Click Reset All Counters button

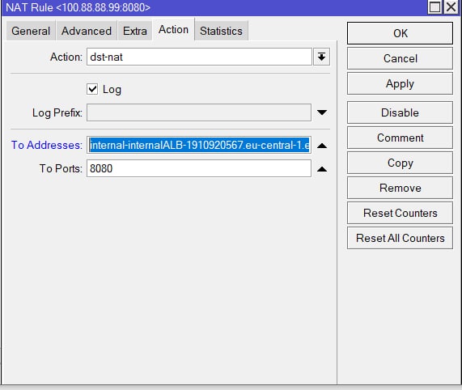click(400, 238)
